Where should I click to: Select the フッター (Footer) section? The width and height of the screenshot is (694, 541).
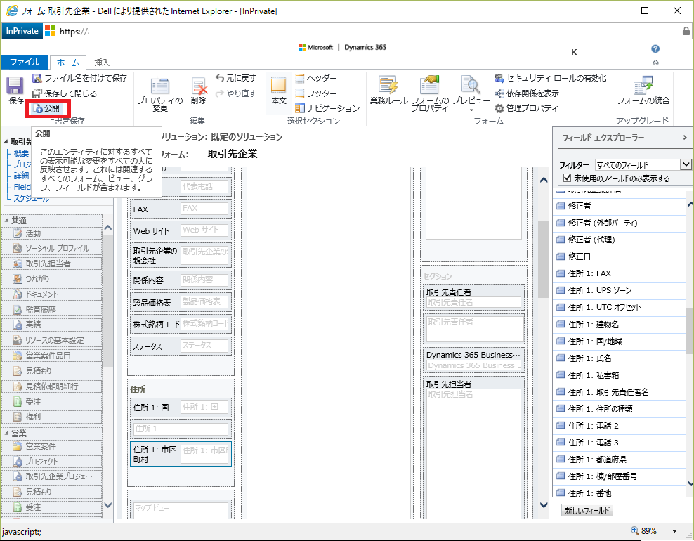click(x=316, y=93)
